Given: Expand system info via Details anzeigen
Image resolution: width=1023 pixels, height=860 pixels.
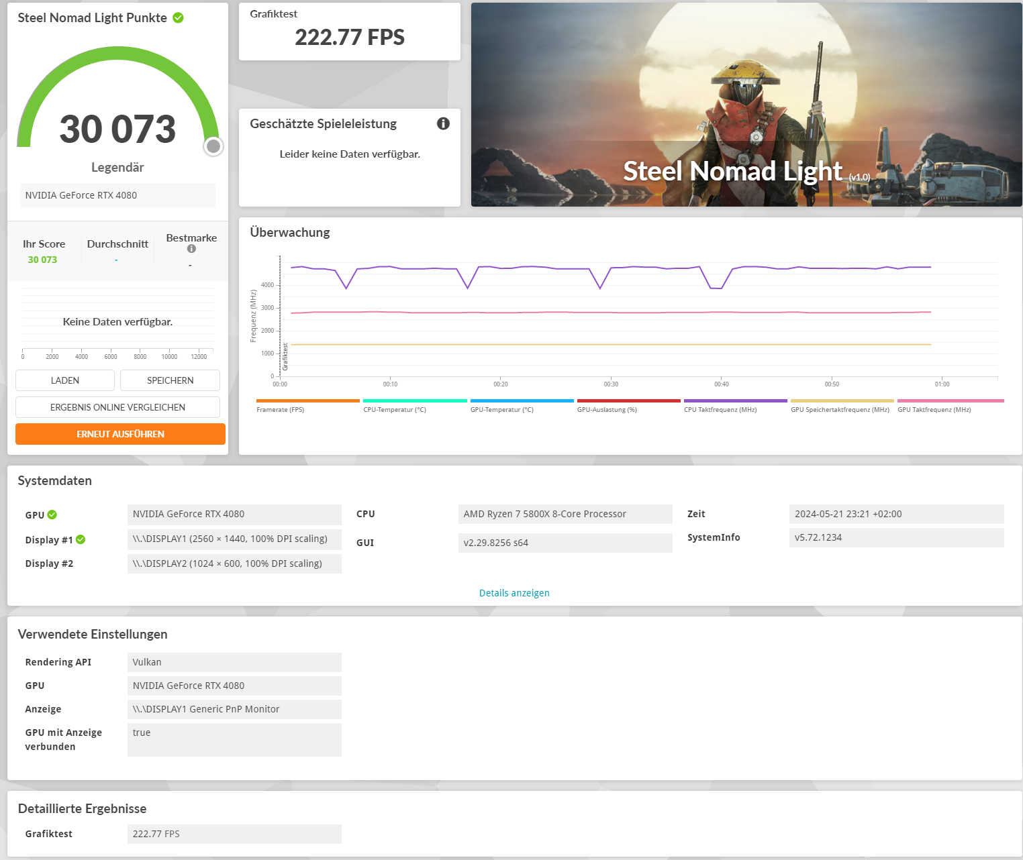Looking at the screenshot, I should coord(514,593).
